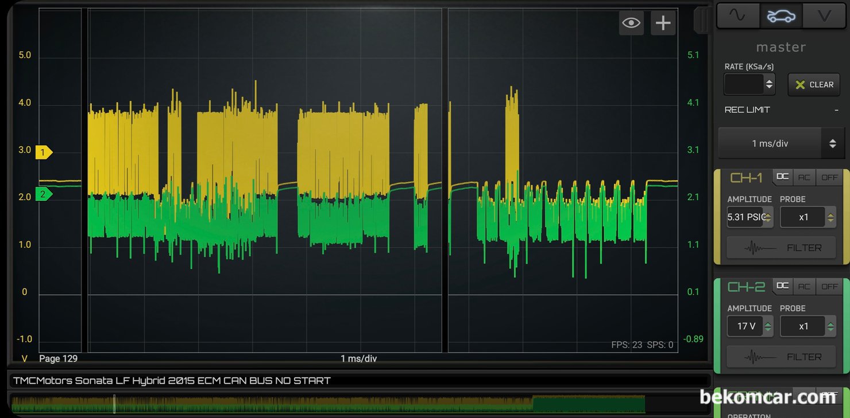Open CH-1 probe x1 dropdown
Viewport: 850px width, 418px height.
[x=808, y=217]
